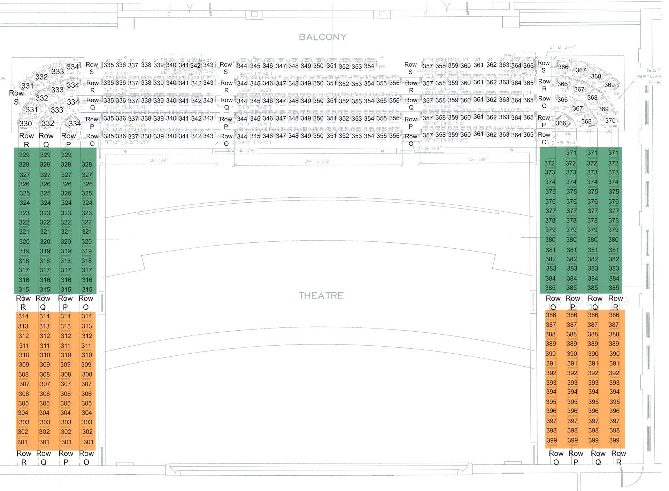This screenshot has height=491, width=669.
Task: Select seat 399 in right orange Row R
Action: pyautogui.click(x=614, y=440)
